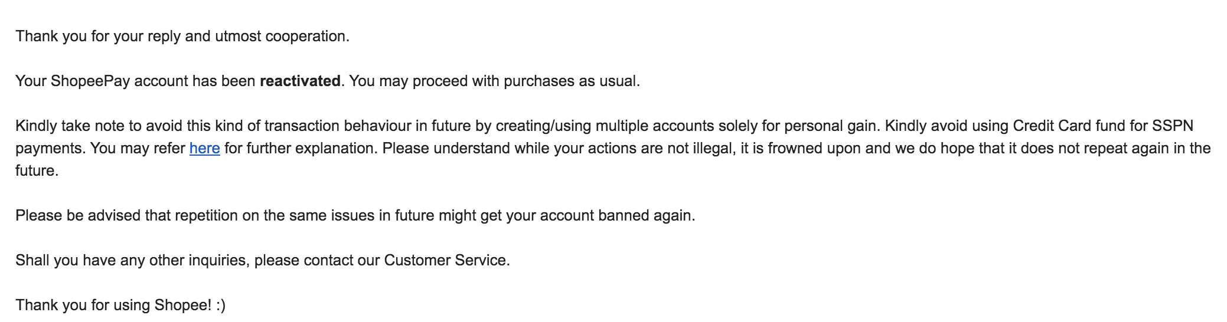
Task: Click the word "future." on its own line
Action: [x=37, y=170]
